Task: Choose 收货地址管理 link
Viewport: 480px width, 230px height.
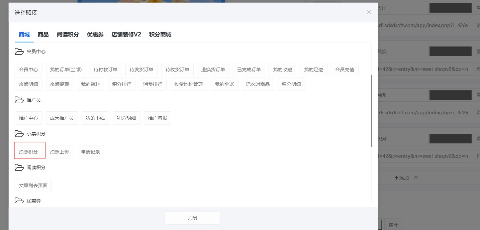Action: tap(189, 84)
